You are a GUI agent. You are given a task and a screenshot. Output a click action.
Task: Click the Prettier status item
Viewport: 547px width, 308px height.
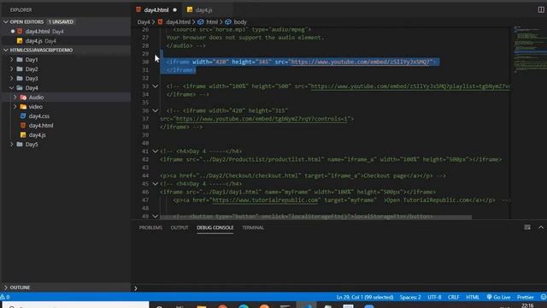point(525,297)
